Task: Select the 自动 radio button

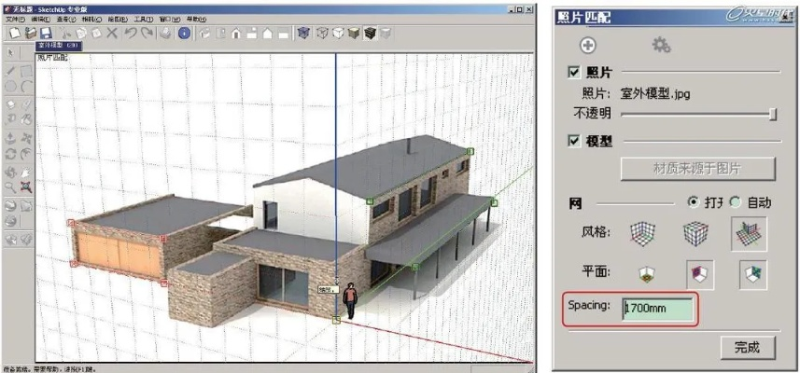Action: pos(734,201)
